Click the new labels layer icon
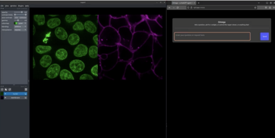Image resolution: width=275 pixels, height=138 pixels. pos(10,89)
